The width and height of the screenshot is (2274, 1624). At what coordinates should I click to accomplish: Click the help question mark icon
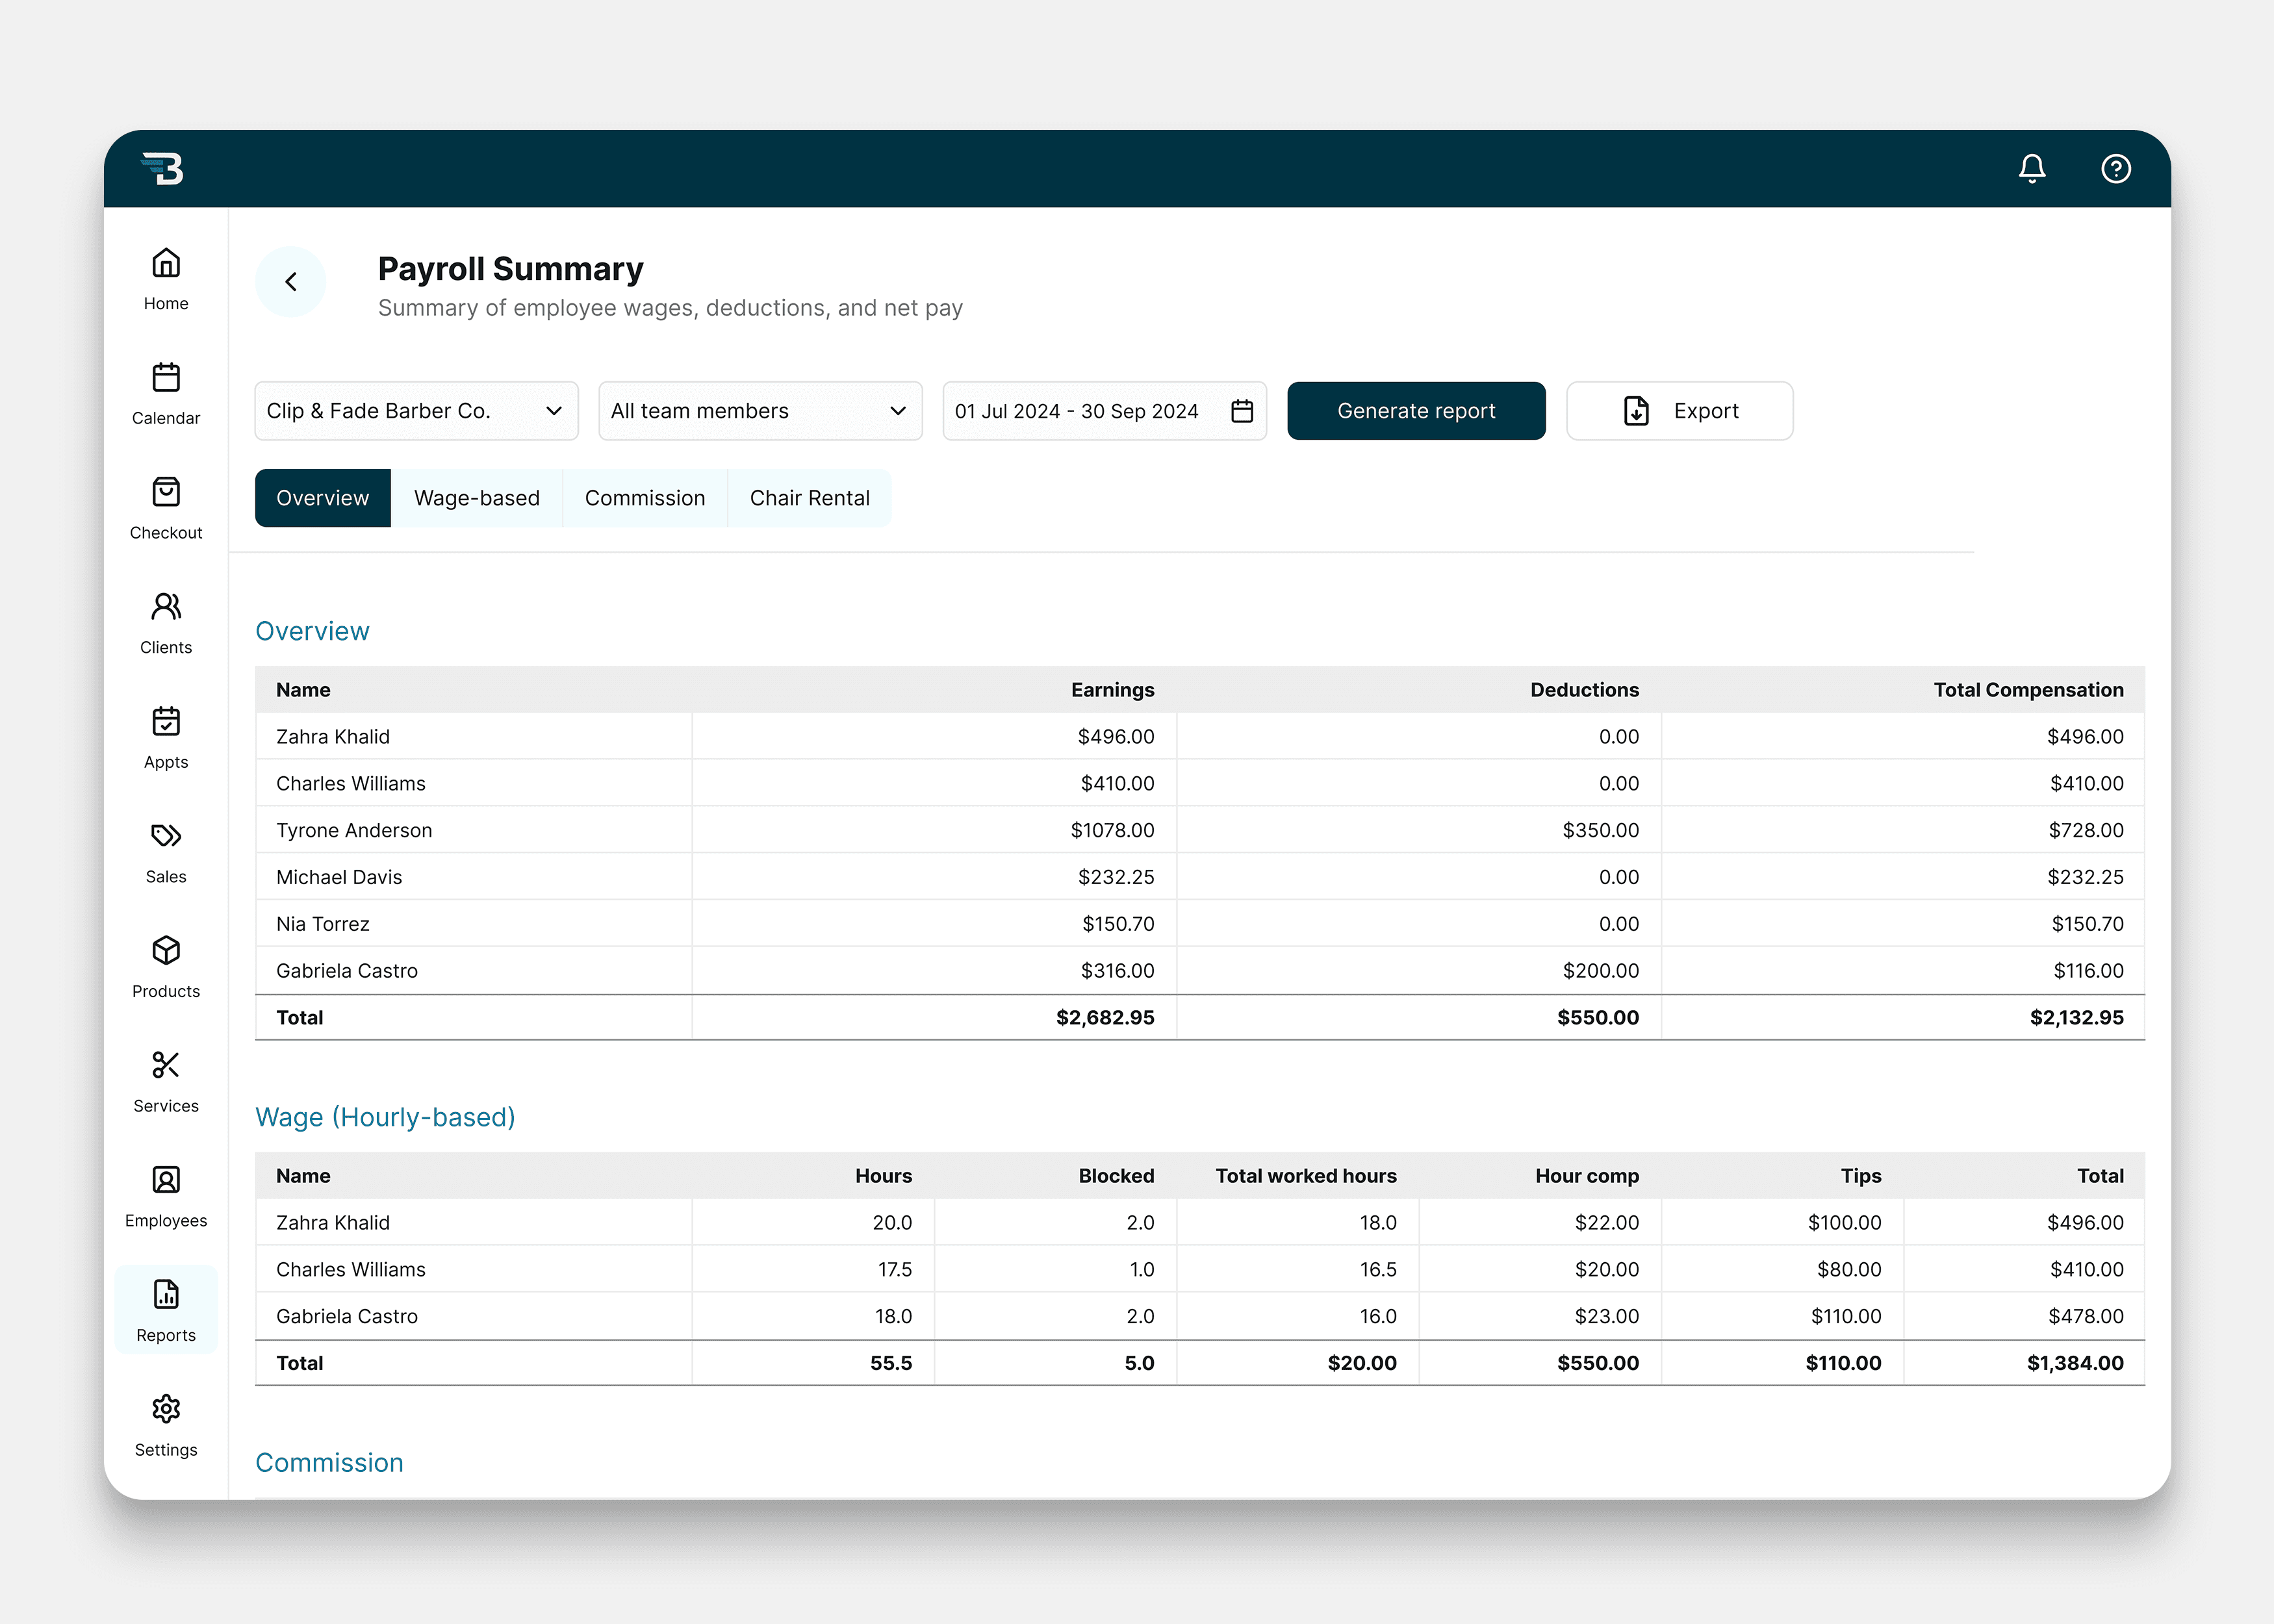click(x=2115, y=168)
